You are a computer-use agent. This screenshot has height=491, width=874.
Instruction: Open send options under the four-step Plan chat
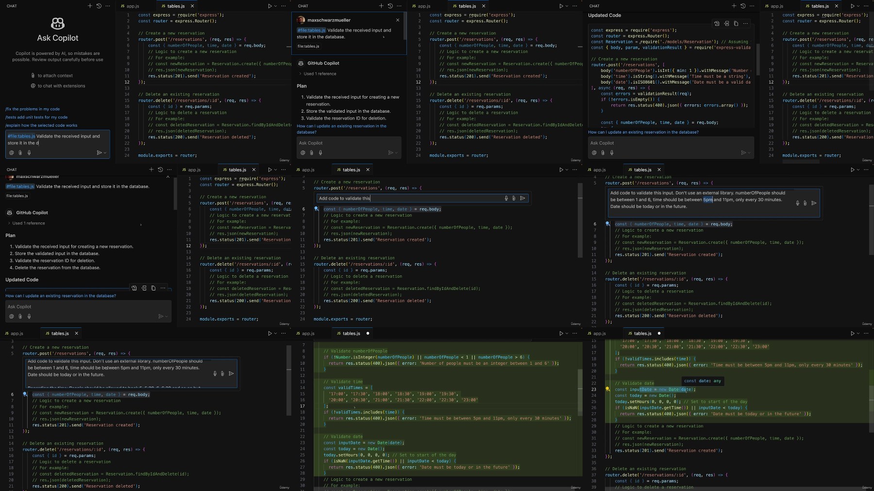tap(167, 316)
